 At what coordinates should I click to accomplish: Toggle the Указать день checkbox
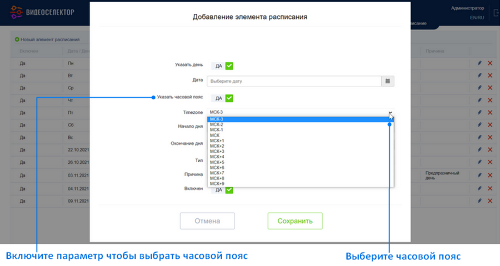tap(229, 66)
